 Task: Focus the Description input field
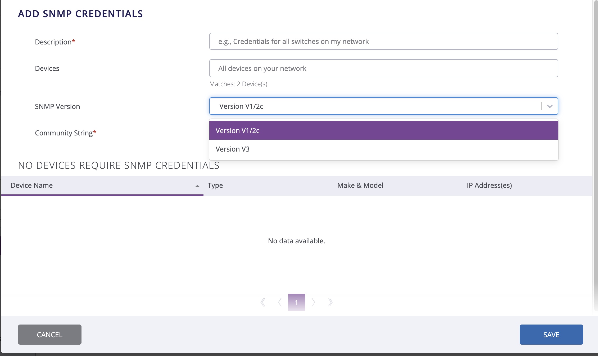click(384, 42)
